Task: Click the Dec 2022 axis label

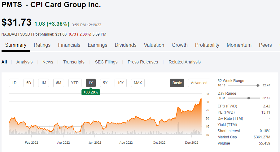Action: pos(192,142)
